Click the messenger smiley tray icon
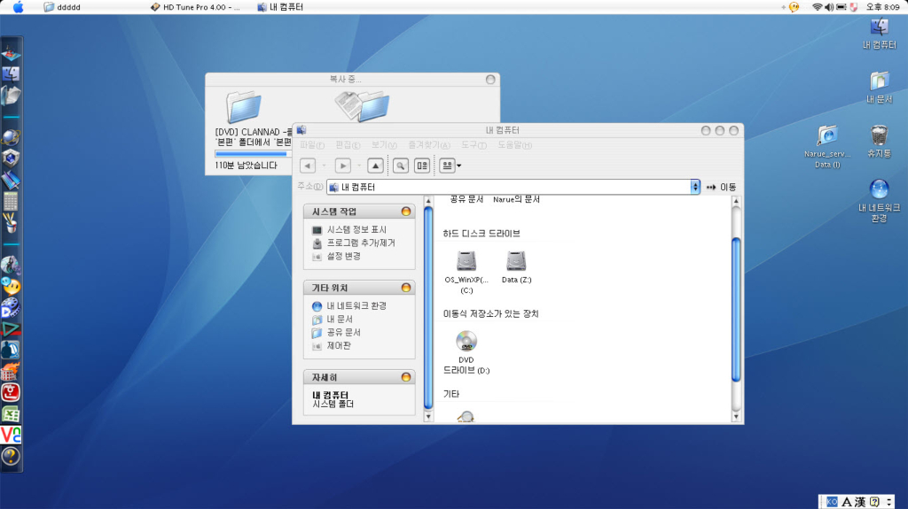Image resolution: width=908 pixels, height=509 pixels. pyautogui.click(x=794, y=7)
